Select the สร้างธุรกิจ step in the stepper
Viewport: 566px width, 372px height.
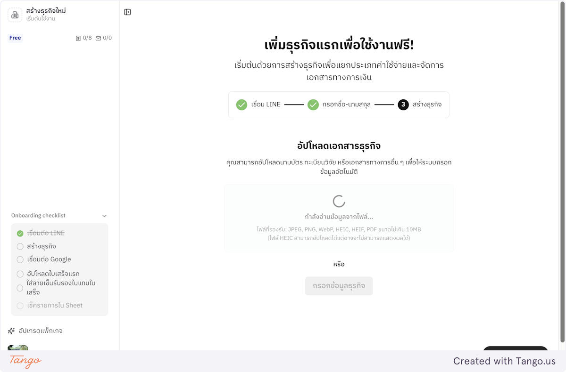pyautogui.click(x=427, y=105)
